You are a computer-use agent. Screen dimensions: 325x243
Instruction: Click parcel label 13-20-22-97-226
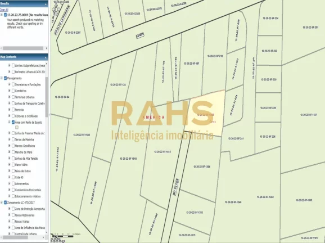268,137
